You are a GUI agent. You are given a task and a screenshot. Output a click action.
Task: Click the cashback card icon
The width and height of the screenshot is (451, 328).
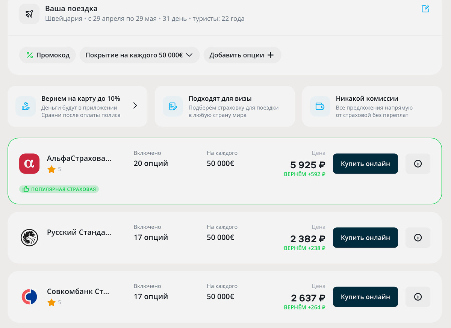[26, 106]
